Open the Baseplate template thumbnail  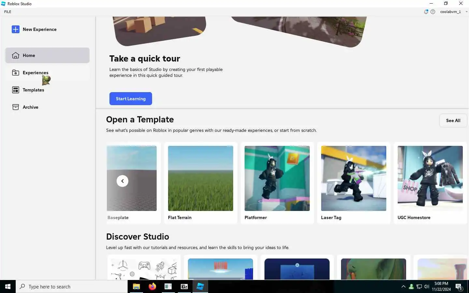[x=132, y=178]
